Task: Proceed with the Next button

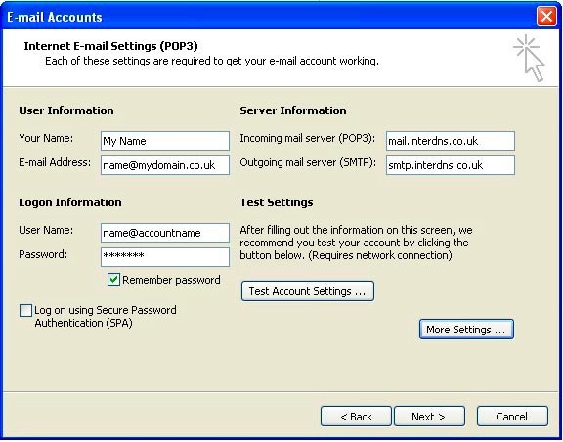Action: coord(429,417)
